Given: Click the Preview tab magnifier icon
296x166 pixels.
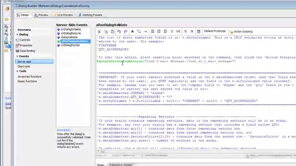Looking at the screenshot, I should click(x=36, y=15).
